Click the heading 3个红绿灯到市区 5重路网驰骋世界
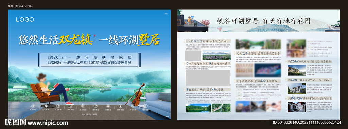 [209, 63]
